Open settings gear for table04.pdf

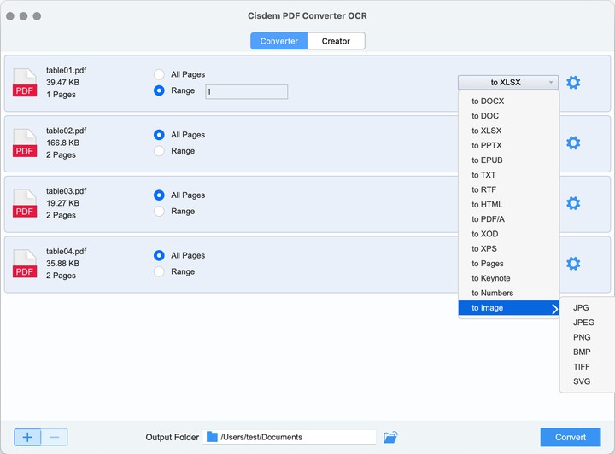[573, 263]
